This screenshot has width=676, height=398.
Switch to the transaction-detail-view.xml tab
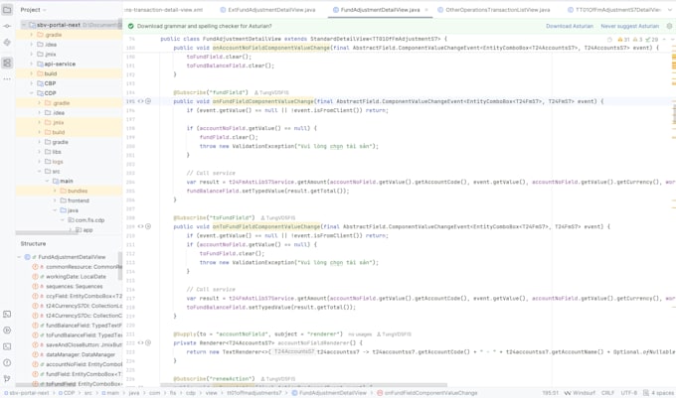pyautogui.click(x=164, y=10)
